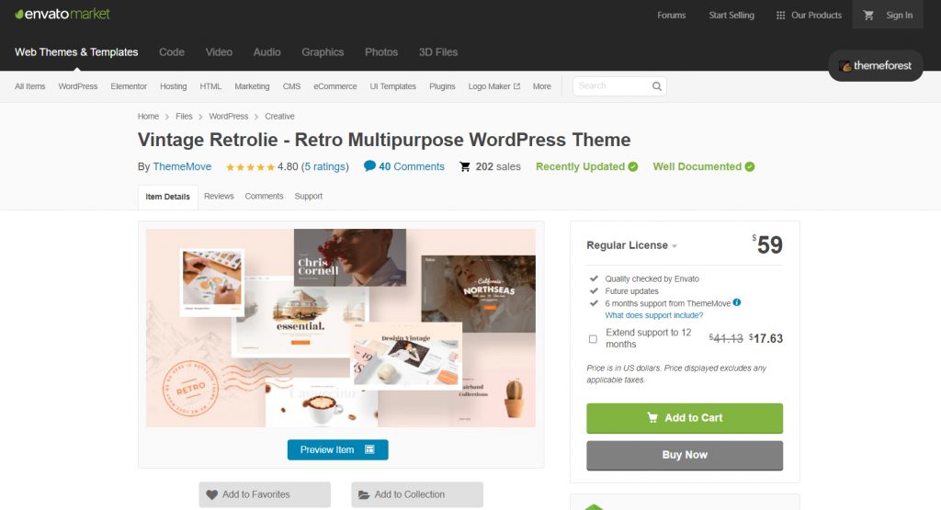Screen dimensions: 941x510
Task: Click the ThemeForest badge logo
Action: click(x=876, y=65)
